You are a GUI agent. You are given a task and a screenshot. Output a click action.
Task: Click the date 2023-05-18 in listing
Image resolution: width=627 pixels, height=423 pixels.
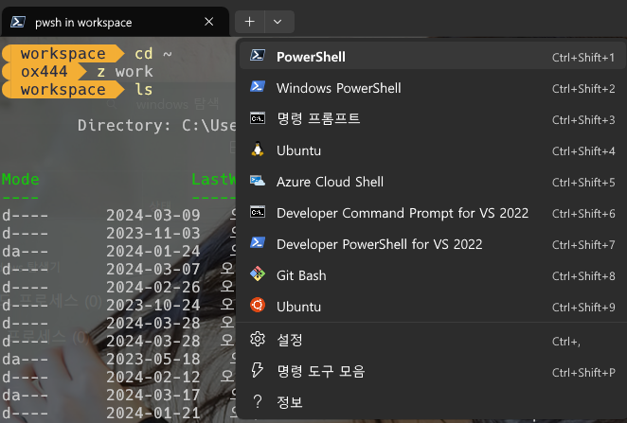coord(153,359)
